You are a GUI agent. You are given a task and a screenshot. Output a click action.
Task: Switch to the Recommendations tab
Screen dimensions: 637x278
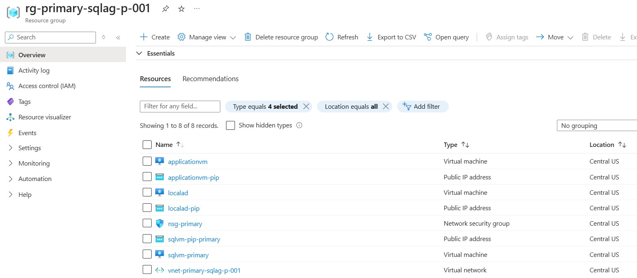[x=211, y=79]
